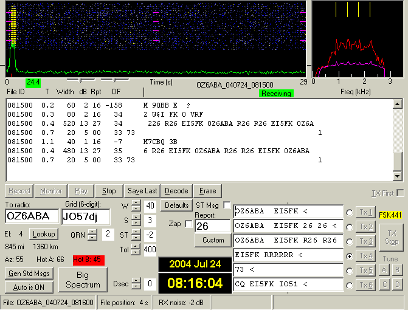Viewport: 408px width, 310px height.
Task: Select the Tx4 radio button
Action: coord(350,256)
